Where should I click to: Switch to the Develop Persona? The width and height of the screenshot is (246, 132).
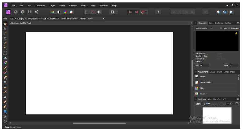tap(23, 12)
